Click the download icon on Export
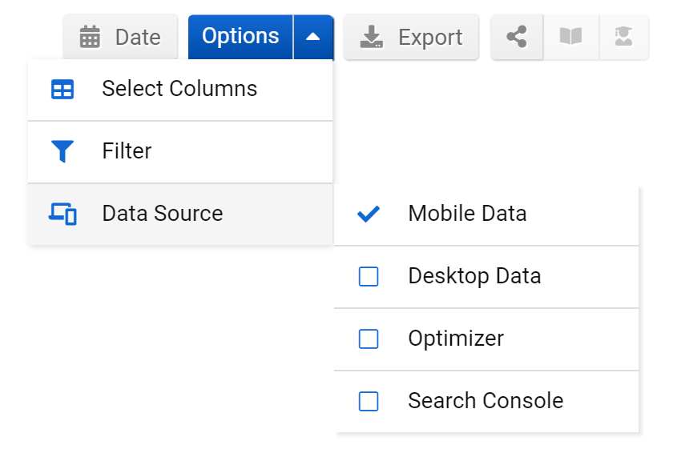The width and height of the screenshot is (681, 449). 371,37
